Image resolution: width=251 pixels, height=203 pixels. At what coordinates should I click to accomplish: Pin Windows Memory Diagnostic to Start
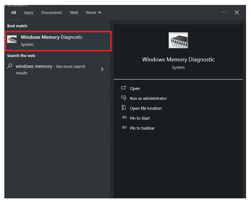pos(140,118)
